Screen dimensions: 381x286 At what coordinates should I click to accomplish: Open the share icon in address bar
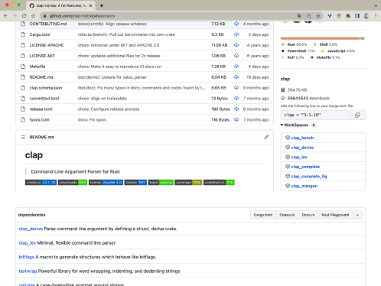309,16
